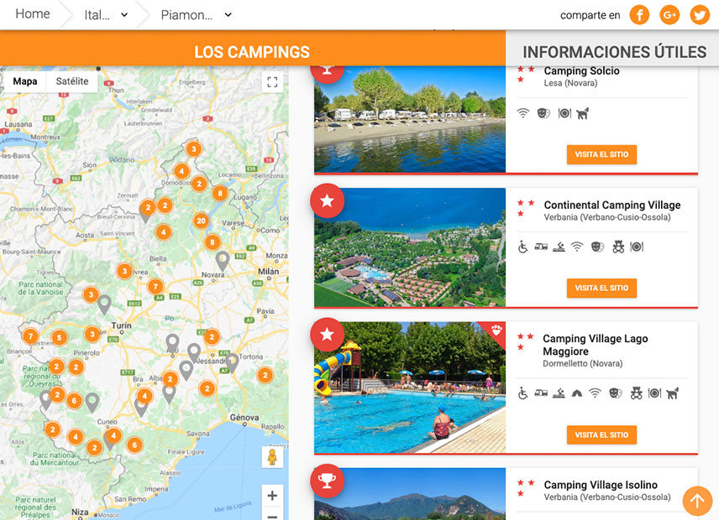
Task: Click the teddy bear icon for Continental Camping
Action: pyautogui.click(x=618, y=247)
